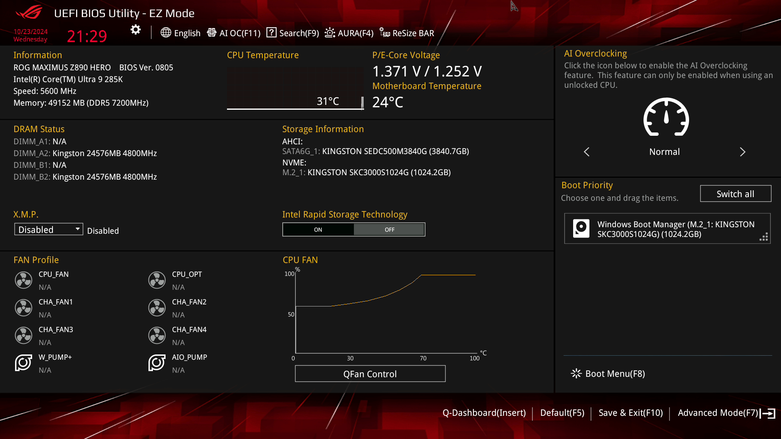Screen dimensions: 781x439
Task: Open AI OC(F11) menu item
Action: click(234, 33)
